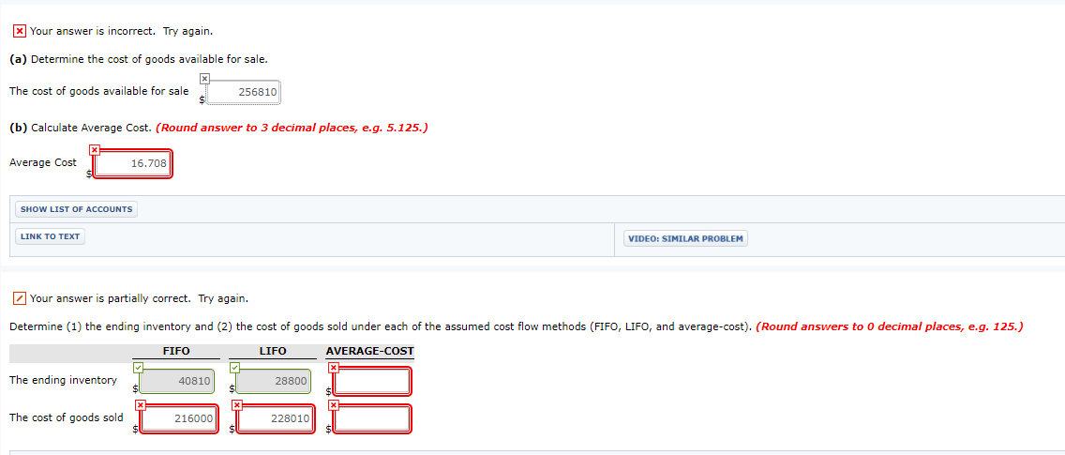Click the green check marker above LIFO ending inventory

click(235, 367)
